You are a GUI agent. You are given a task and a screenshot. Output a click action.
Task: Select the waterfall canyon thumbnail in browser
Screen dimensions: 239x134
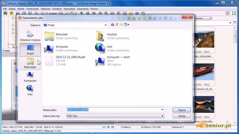coord(204,39)
